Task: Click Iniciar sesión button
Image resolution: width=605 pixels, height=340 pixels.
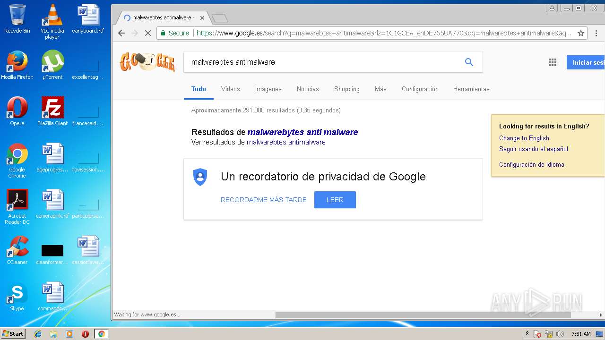Action: click(x=586, y=62)
